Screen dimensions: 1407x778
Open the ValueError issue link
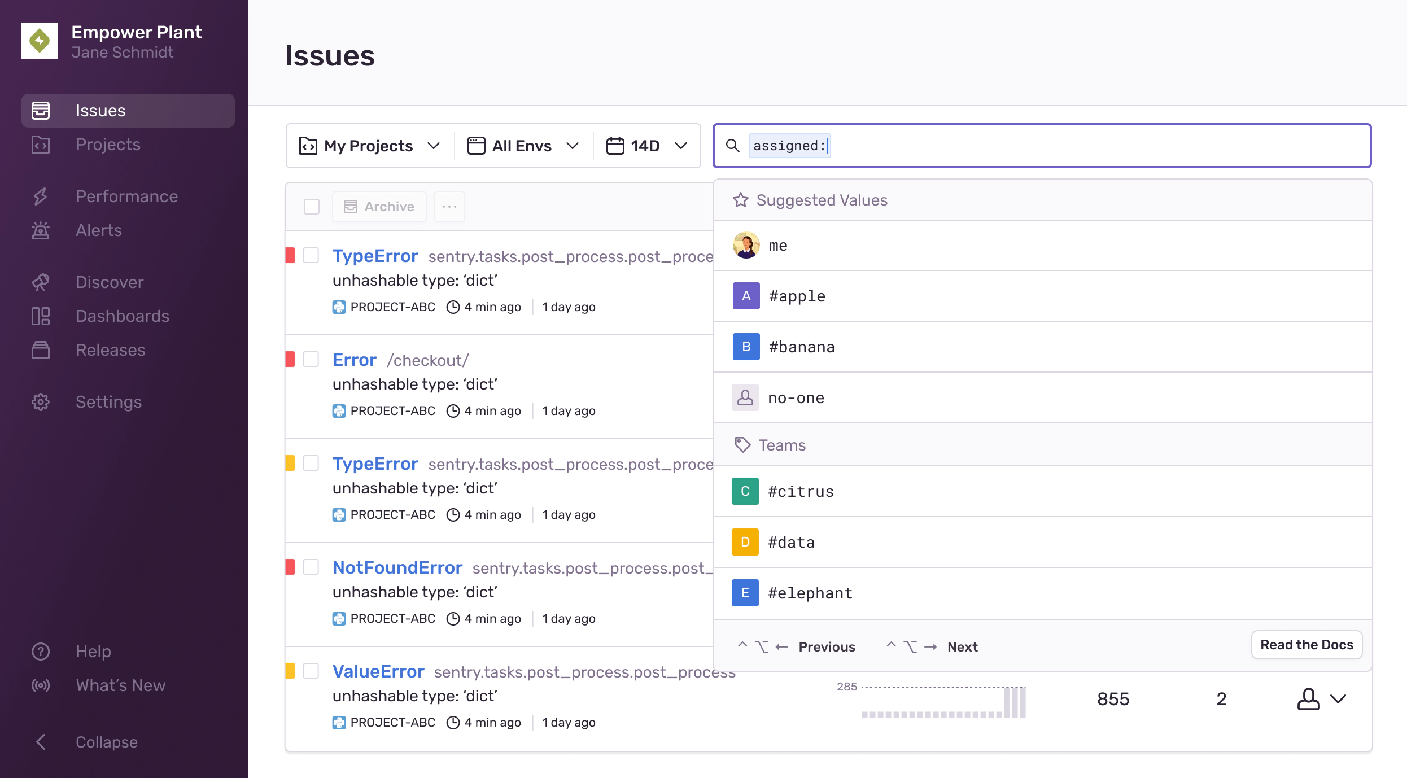click(x=378, y=671)
